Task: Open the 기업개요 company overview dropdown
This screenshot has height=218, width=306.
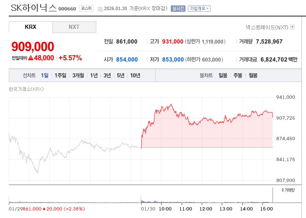Action: pyautogui.click(x=199, y=8)
